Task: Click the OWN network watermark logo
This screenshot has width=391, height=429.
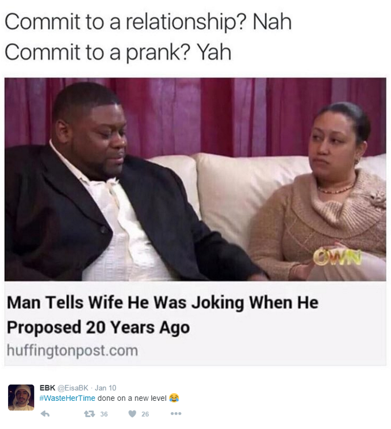Action: 338,257
